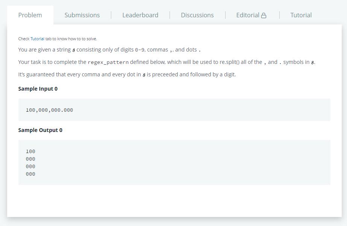The image size is (347, 226).
Task: Open the Problem tab
Action: point(30,15)
